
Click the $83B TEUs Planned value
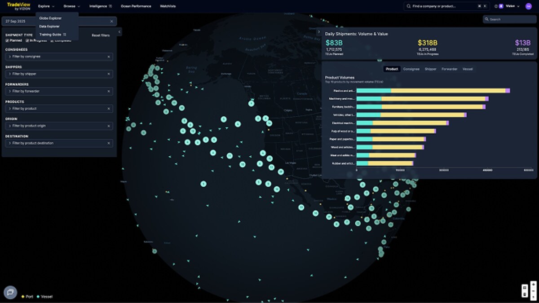(x=334, y=43)
